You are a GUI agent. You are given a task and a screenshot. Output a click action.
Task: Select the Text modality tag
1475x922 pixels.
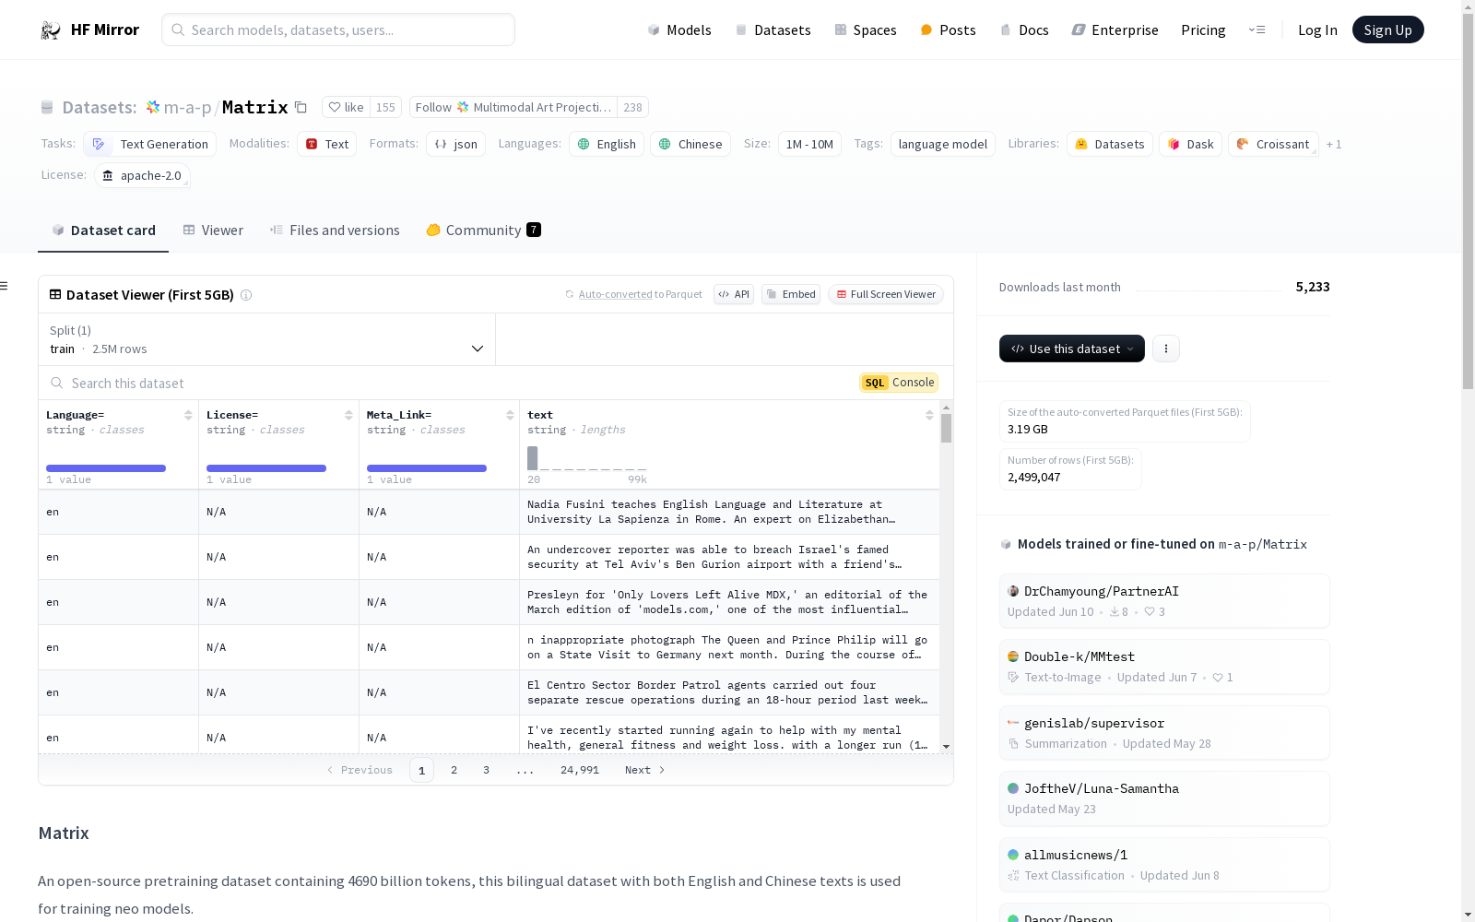pyautogui.click(x=326, y=144)
